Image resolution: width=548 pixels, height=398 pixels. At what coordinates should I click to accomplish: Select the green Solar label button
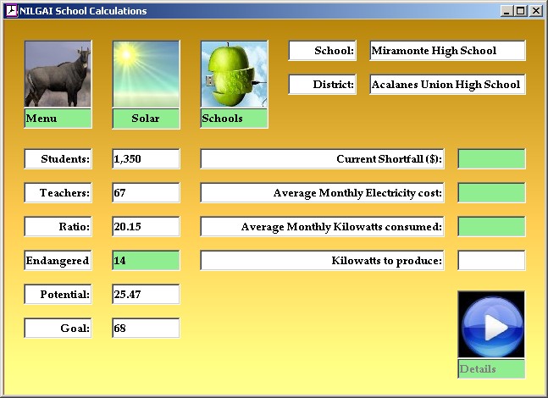tap(146, 119)
